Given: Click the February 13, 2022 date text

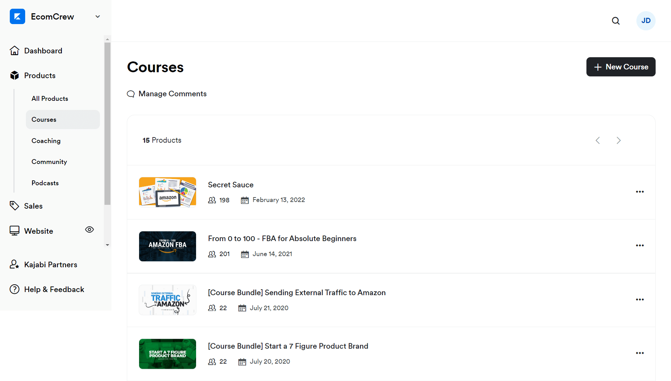Looking at the screenshot, I should tap(279, 200).
